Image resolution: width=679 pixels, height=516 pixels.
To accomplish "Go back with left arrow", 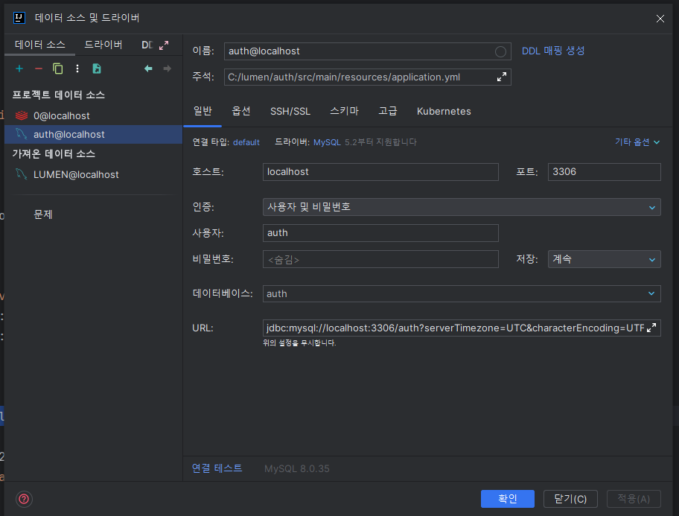I will [x=148, y=69].
